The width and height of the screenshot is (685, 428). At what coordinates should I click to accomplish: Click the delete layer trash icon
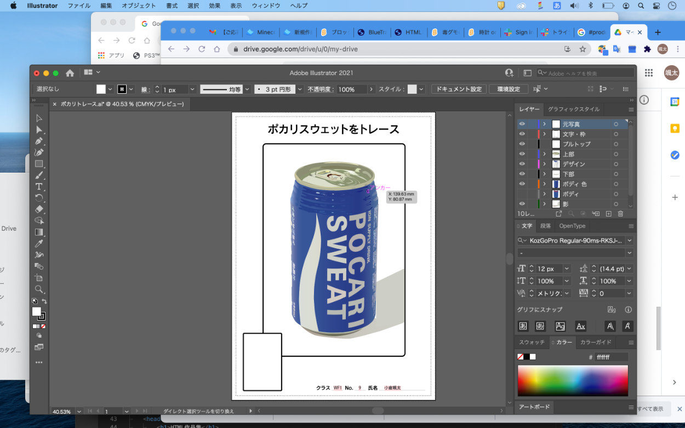coord(620,214)
